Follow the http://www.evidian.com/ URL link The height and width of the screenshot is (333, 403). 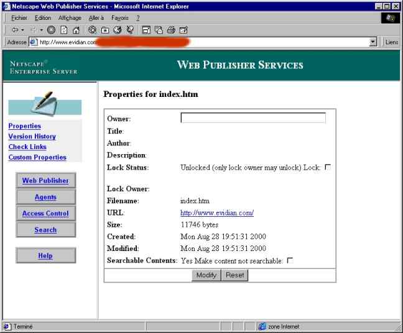point(217,213)
